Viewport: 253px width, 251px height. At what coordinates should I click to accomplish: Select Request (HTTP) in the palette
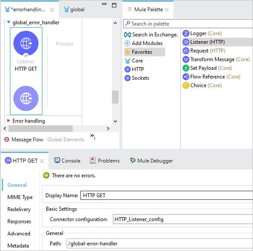pos(204,51)
